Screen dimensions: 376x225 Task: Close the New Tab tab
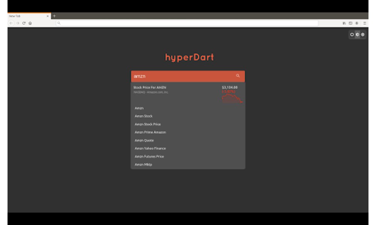click(47, 16)
